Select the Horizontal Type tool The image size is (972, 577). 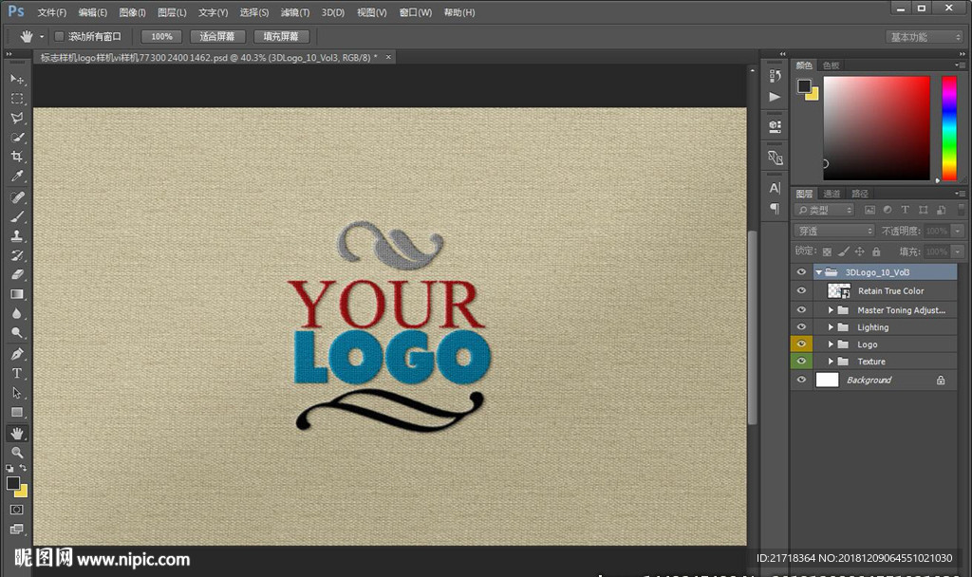[x=17, y=373]
